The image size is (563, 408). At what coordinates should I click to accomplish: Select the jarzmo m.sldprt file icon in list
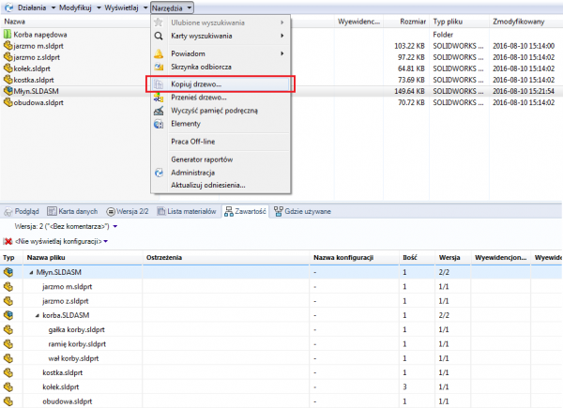8,46
